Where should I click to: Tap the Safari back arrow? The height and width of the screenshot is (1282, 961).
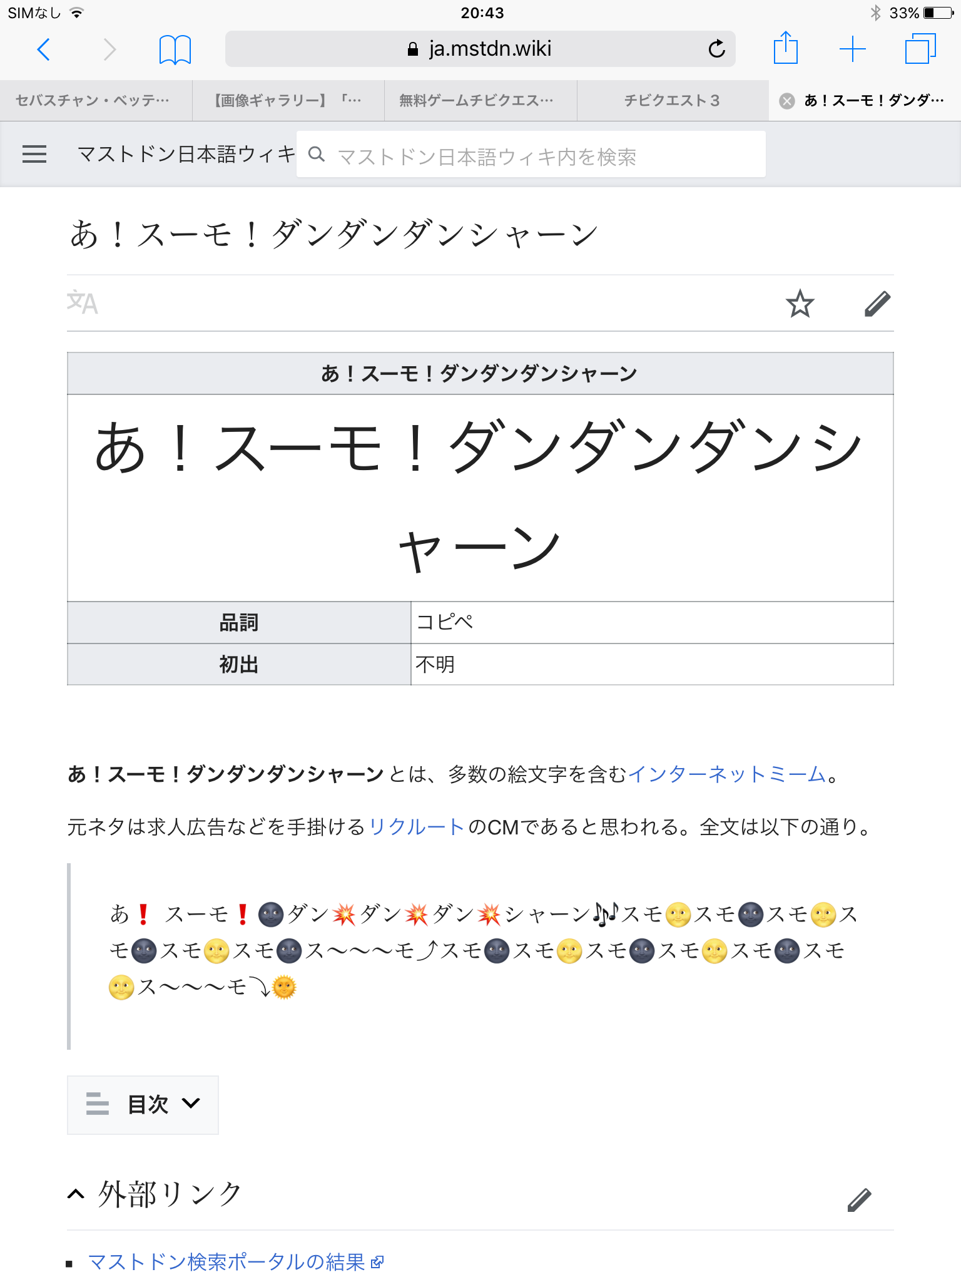pyautogui.click(x=44, y=49)
